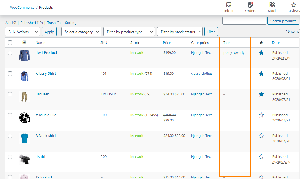Sort by the image thumbnail column icon
This screenshot has width=300, height=179.
[24, 42]
